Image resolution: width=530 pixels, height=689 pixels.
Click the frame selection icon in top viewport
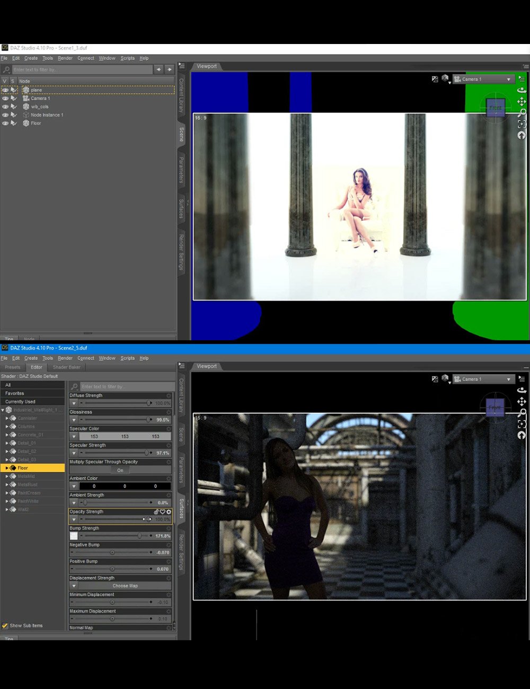pos(522,123)
